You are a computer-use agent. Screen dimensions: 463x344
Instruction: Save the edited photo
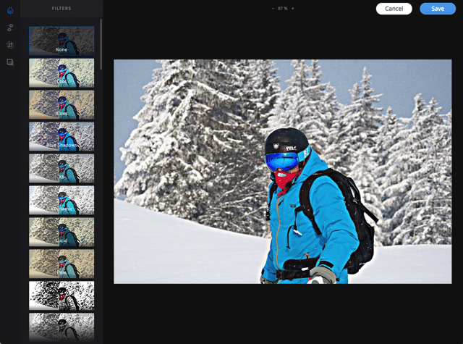437,9
